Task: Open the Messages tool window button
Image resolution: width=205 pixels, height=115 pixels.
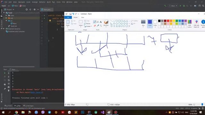Action: pos(29,106)
